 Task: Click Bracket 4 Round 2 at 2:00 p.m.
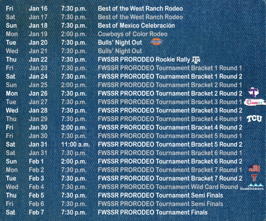[x=170, y=127]
